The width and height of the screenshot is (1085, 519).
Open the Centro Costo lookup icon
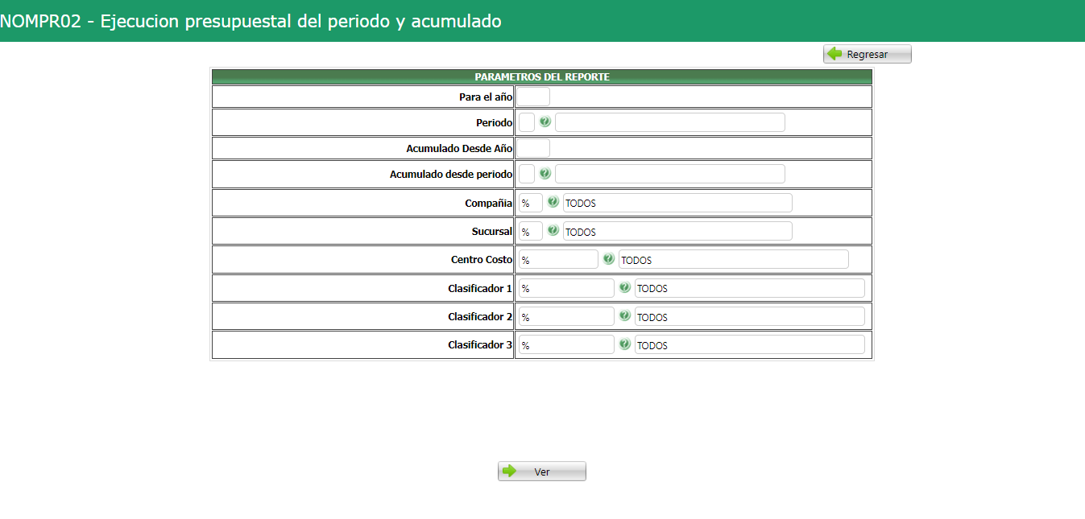click(x=609, y=258)
